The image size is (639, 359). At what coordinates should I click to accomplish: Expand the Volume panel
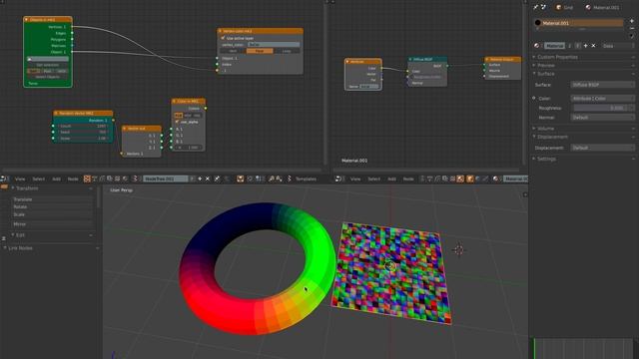[545, 129]
